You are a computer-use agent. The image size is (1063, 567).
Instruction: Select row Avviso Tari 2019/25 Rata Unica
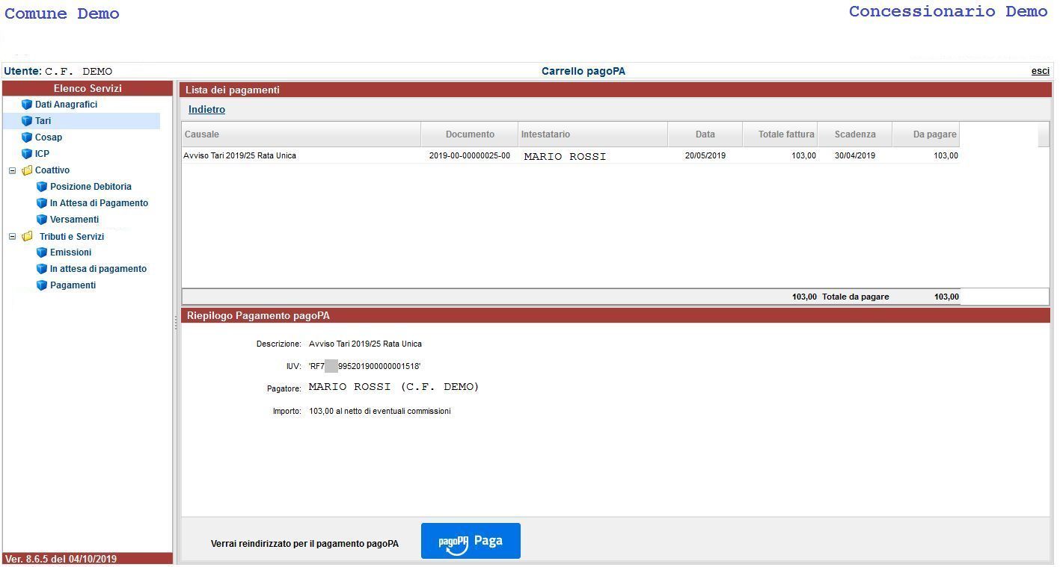(571, 155)
